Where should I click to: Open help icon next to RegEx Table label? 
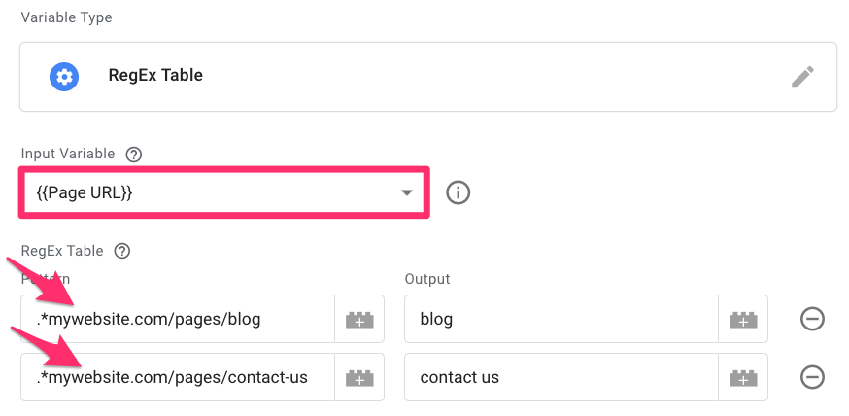coord(122,252)
